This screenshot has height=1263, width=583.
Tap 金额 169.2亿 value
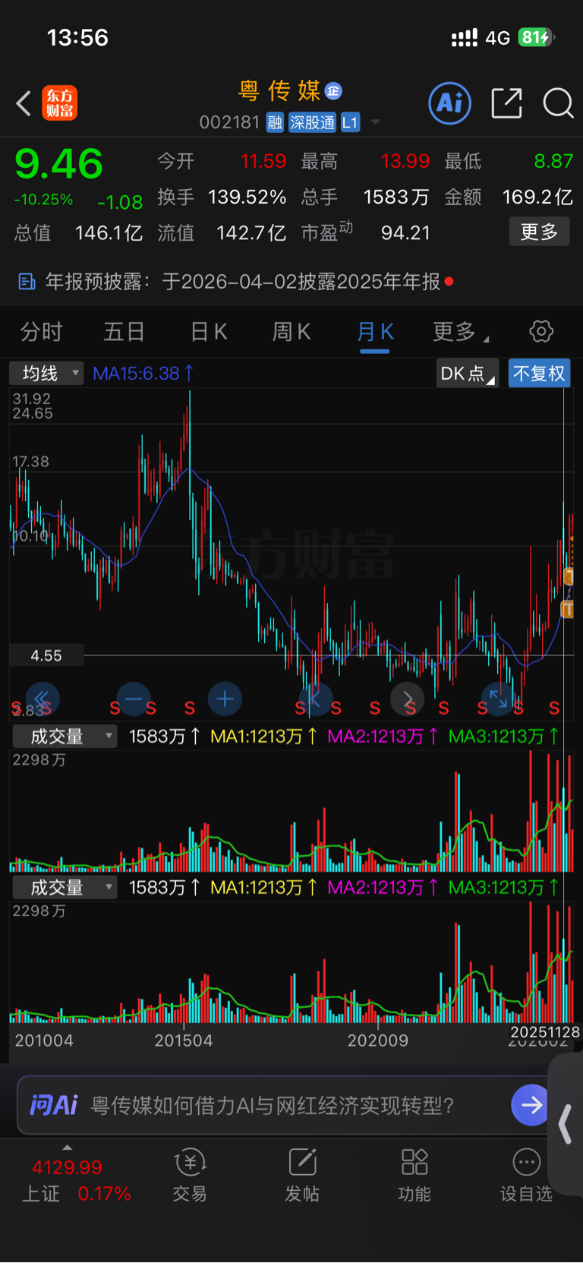point(537,197)
